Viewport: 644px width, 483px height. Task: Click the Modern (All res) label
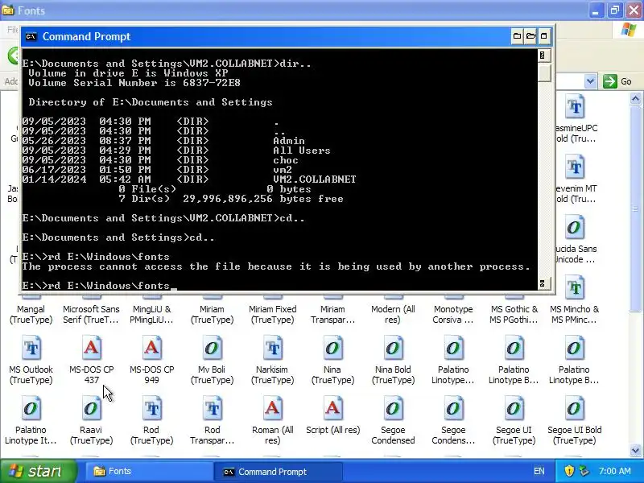point(393,315)
